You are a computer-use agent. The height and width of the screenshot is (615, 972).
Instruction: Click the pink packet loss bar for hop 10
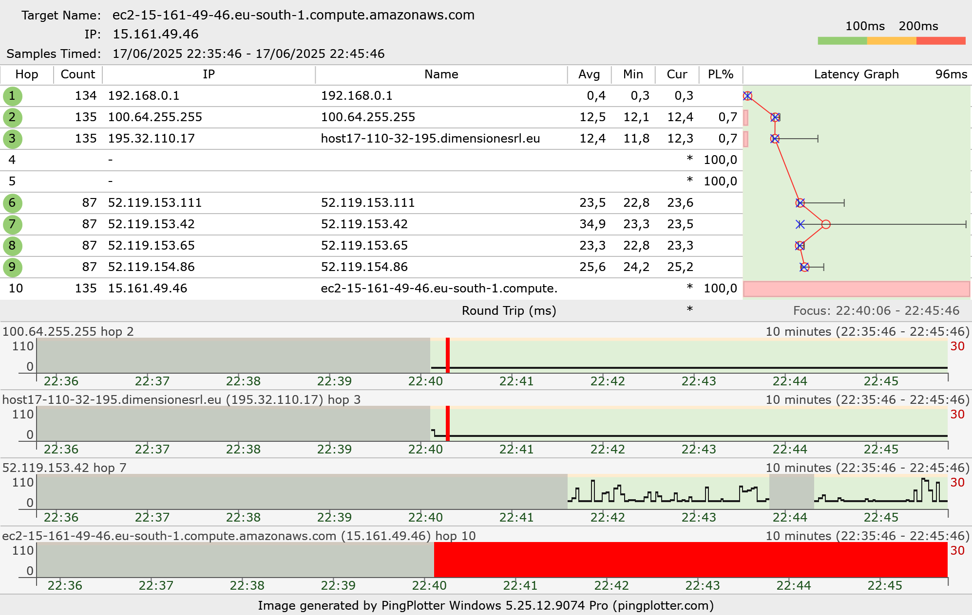tap(856, 289)
